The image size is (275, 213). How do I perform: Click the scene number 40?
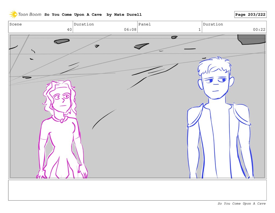pos(70,30)
